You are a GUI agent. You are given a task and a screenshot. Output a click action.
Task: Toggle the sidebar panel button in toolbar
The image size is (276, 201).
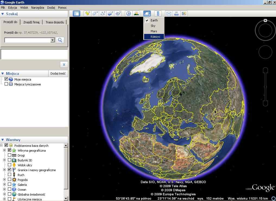point(77,13)
